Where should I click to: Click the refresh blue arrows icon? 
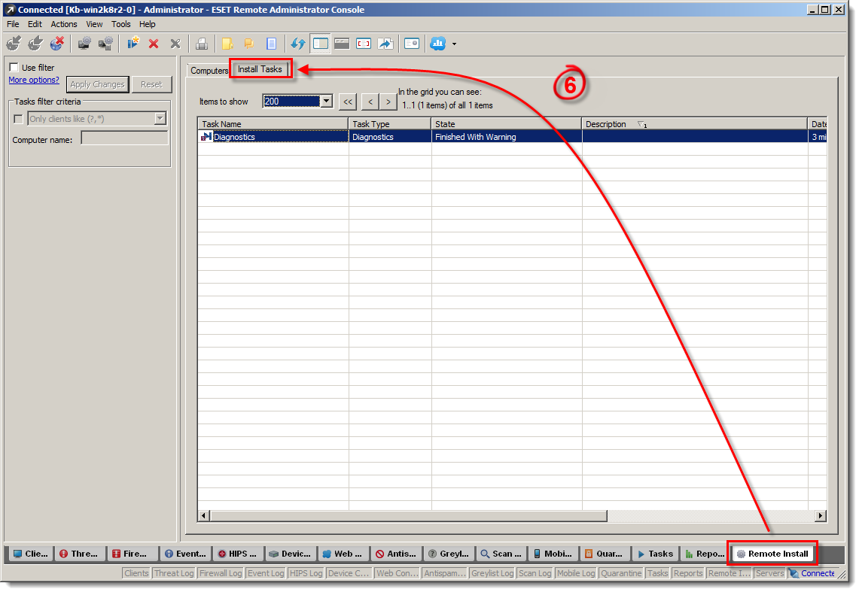point(297,44)
